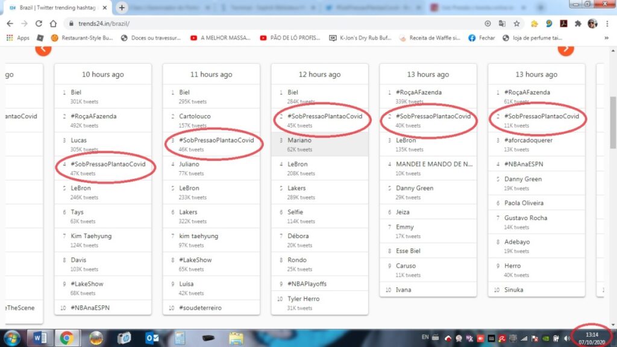
Task: Open Selfie trend link
Action: pyautogui.click(x=295, y=212)
